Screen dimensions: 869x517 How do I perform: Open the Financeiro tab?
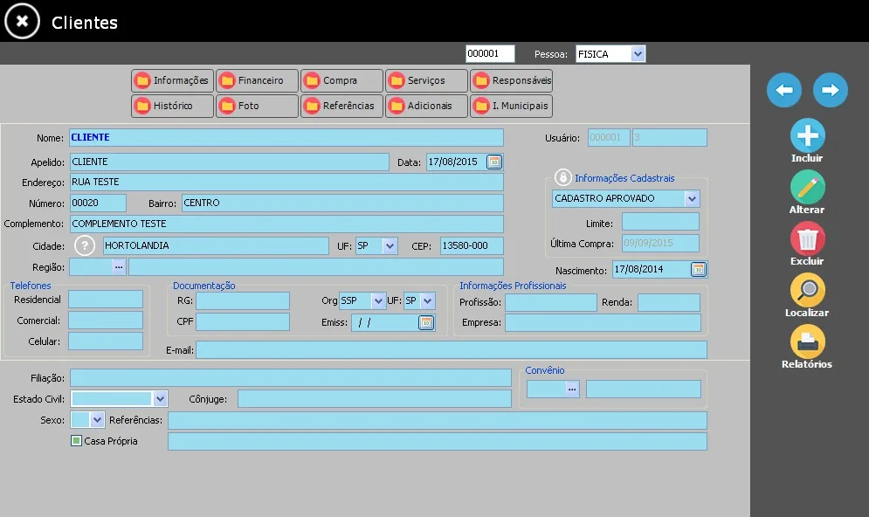(x=257, y=80)
